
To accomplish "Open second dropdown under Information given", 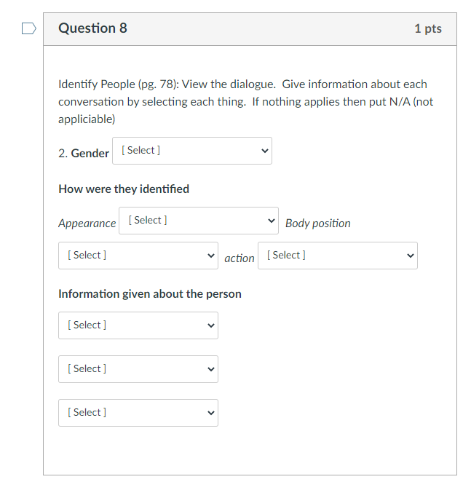I will pos(138,369).
